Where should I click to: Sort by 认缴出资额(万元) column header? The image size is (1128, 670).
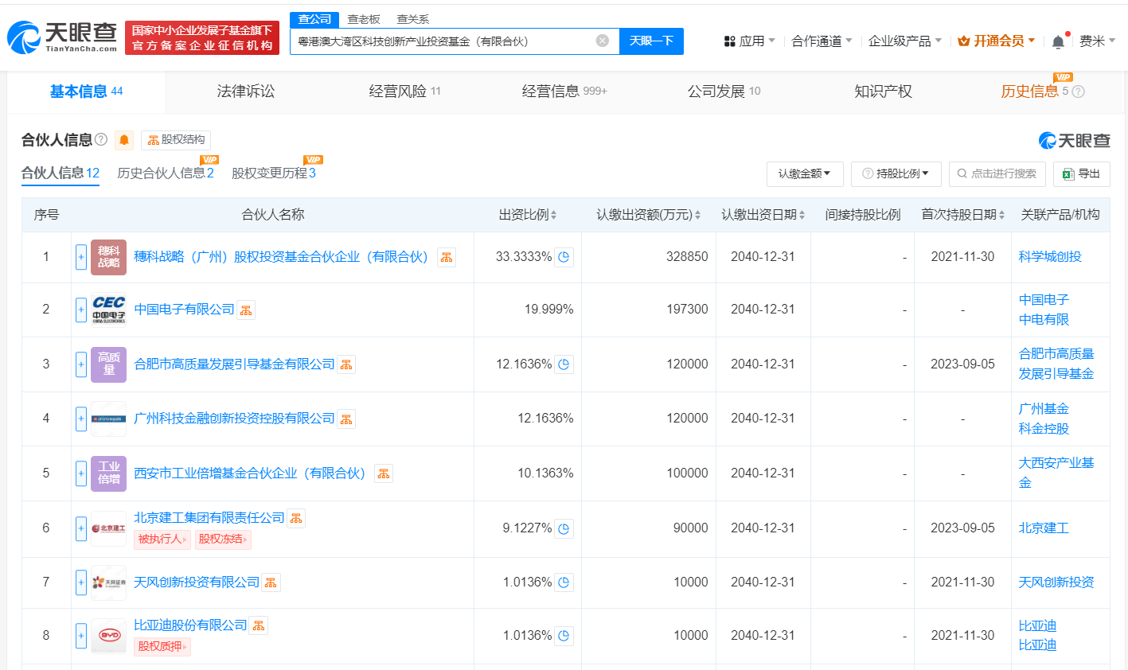[648, 215]
